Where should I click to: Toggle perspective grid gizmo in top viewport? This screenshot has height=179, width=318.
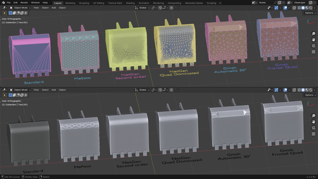click(x=314, y=52)
